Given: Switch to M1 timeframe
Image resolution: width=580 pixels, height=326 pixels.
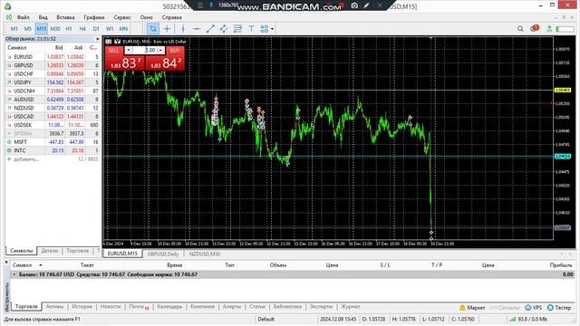Looking at the screenshot, I should 14,28.
